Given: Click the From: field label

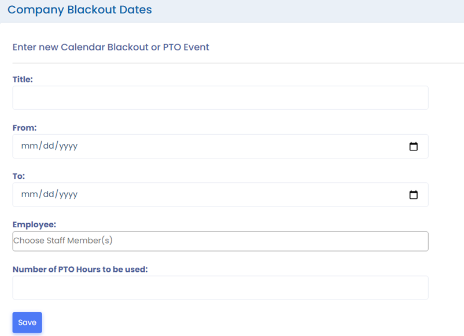Looking at the screenshot, I should click(24, 128).
